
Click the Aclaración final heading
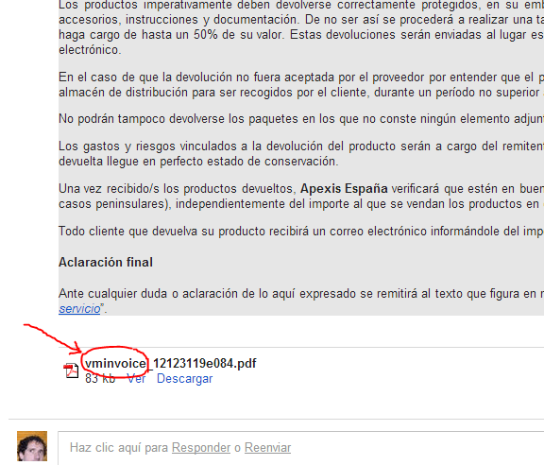[x=106, y=262]
